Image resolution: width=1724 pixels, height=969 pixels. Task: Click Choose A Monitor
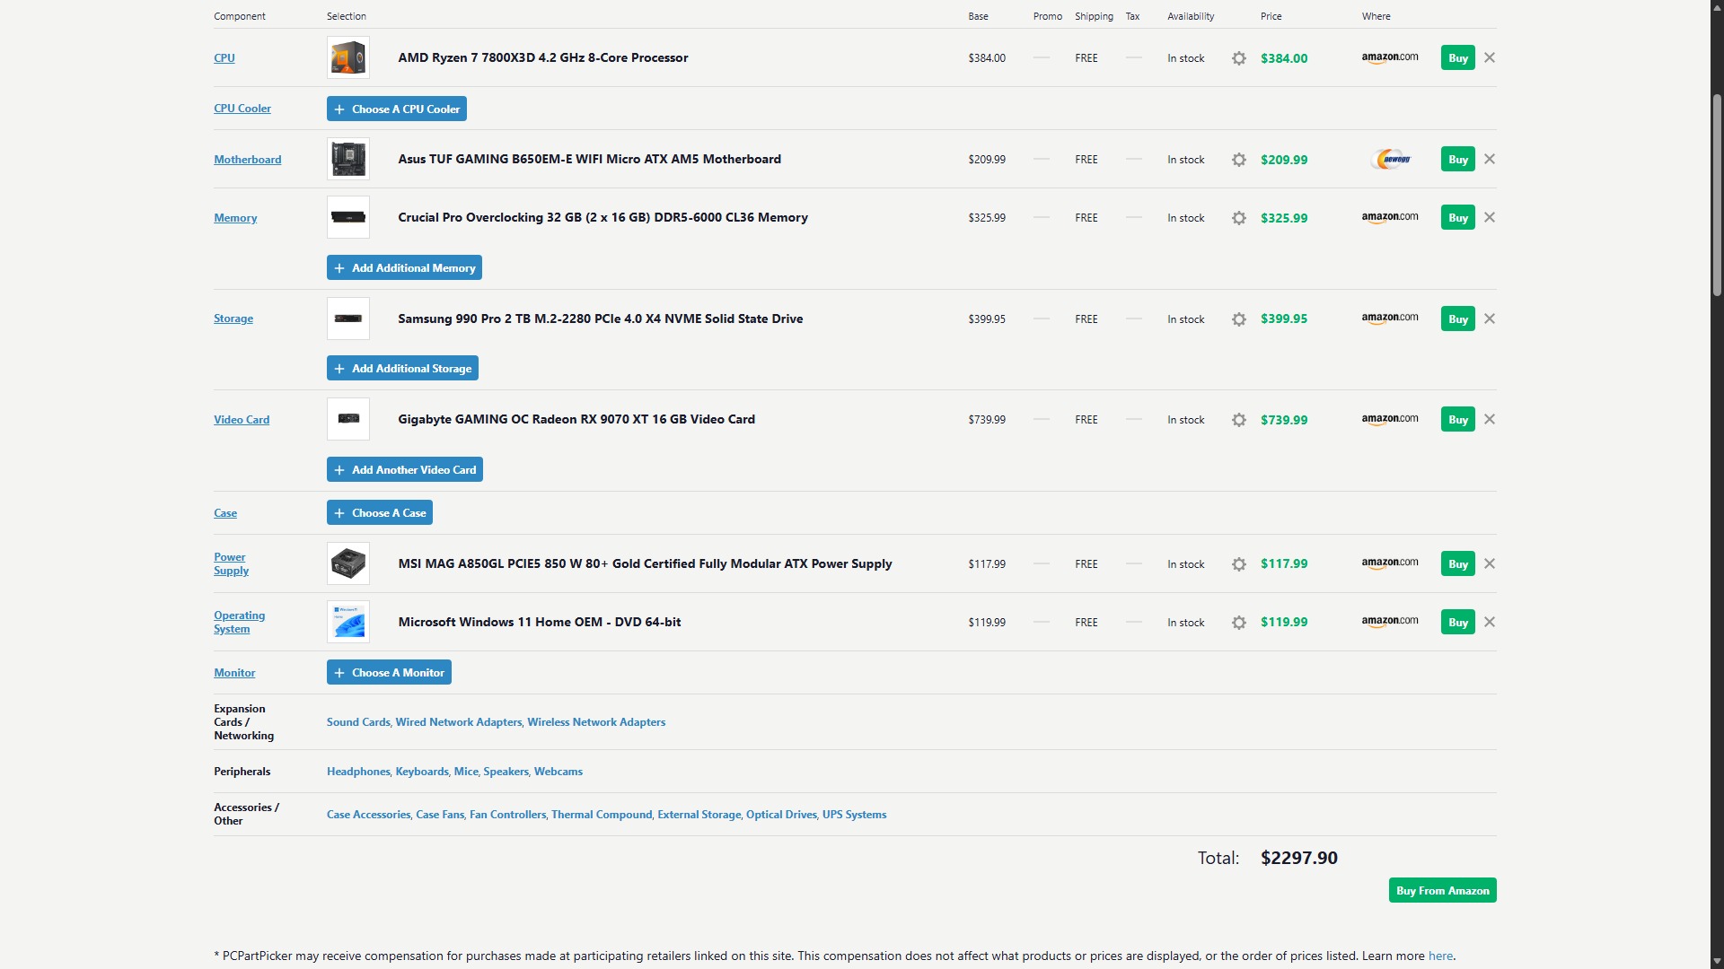click(388, 672)
